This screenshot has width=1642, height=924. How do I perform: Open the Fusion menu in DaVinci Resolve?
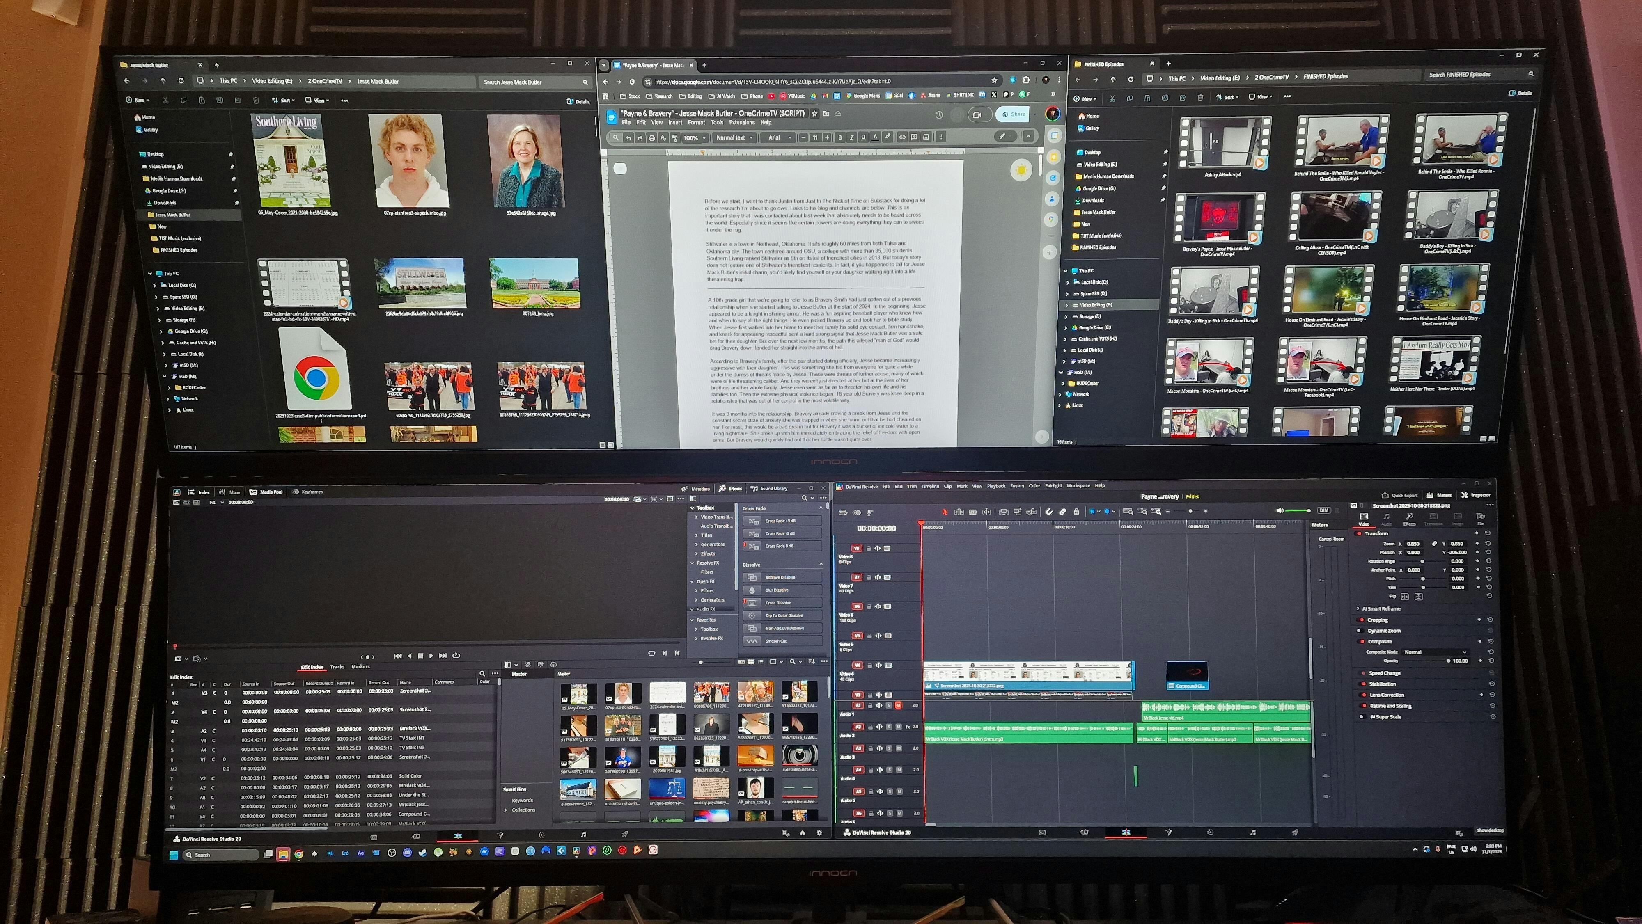pyautogui.click(x=1017, y=486)
